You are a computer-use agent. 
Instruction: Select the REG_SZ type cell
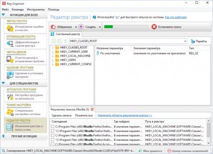coord(193,53)
